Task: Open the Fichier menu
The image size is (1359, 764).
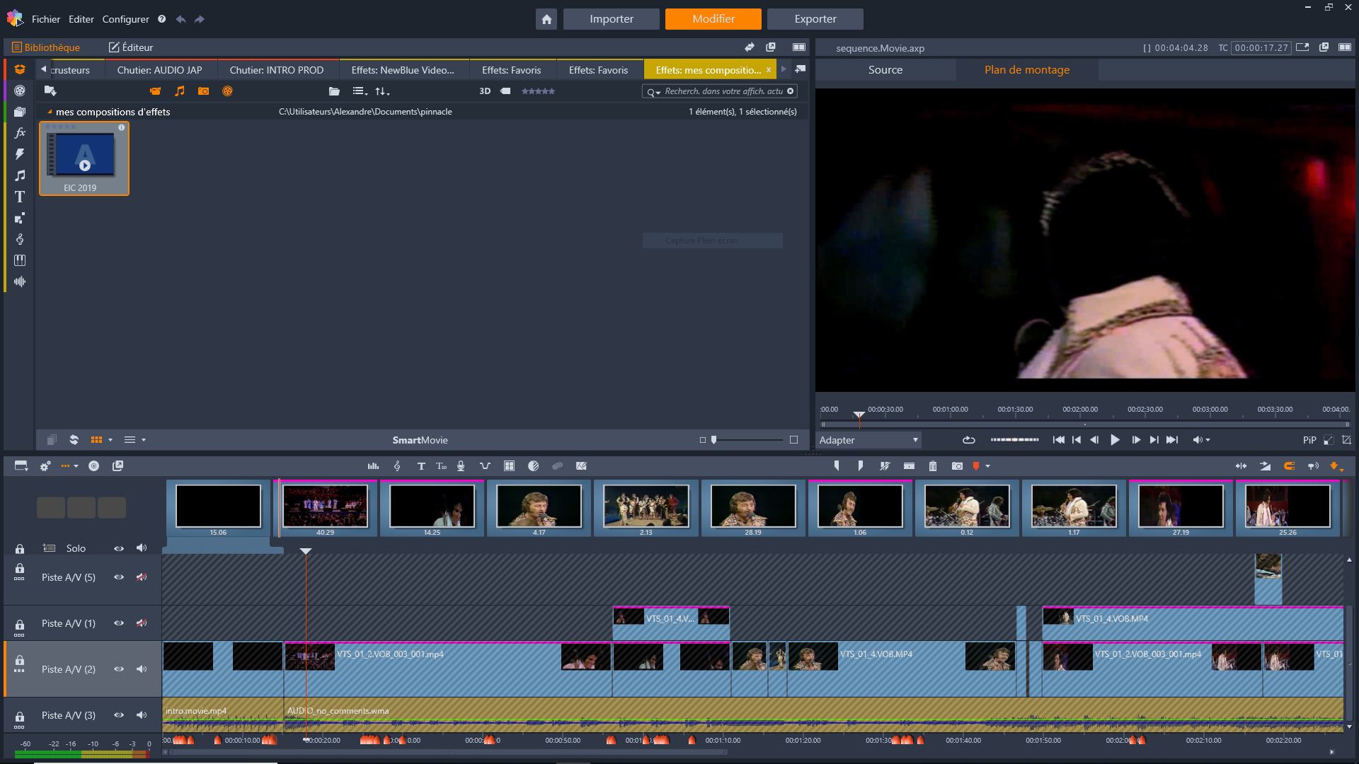Action: pos(46,19)
